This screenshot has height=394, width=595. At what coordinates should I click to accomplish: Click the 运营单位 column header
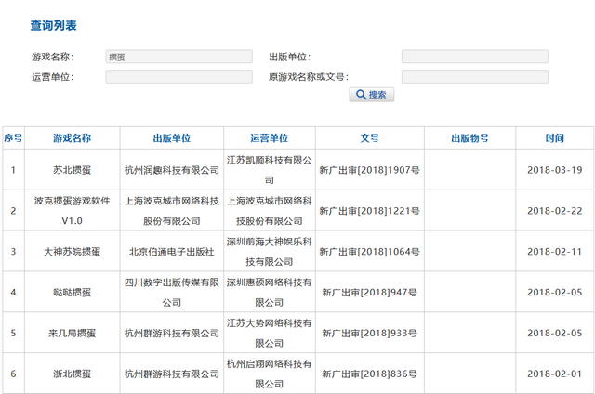point(270,138)
